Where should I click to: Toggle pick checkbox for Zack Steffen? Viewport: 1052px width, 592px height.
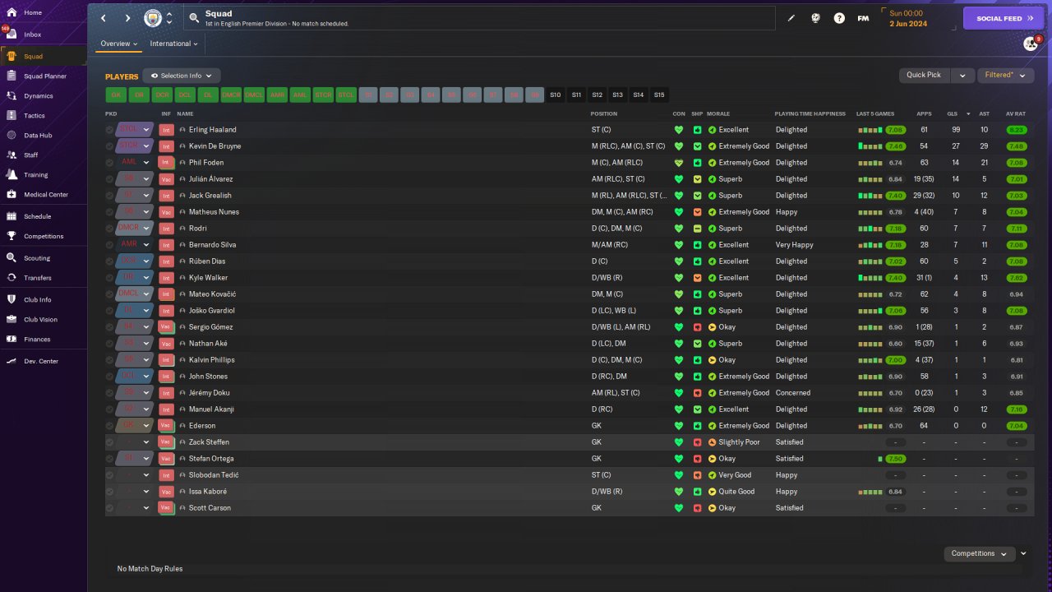point(110,442)
